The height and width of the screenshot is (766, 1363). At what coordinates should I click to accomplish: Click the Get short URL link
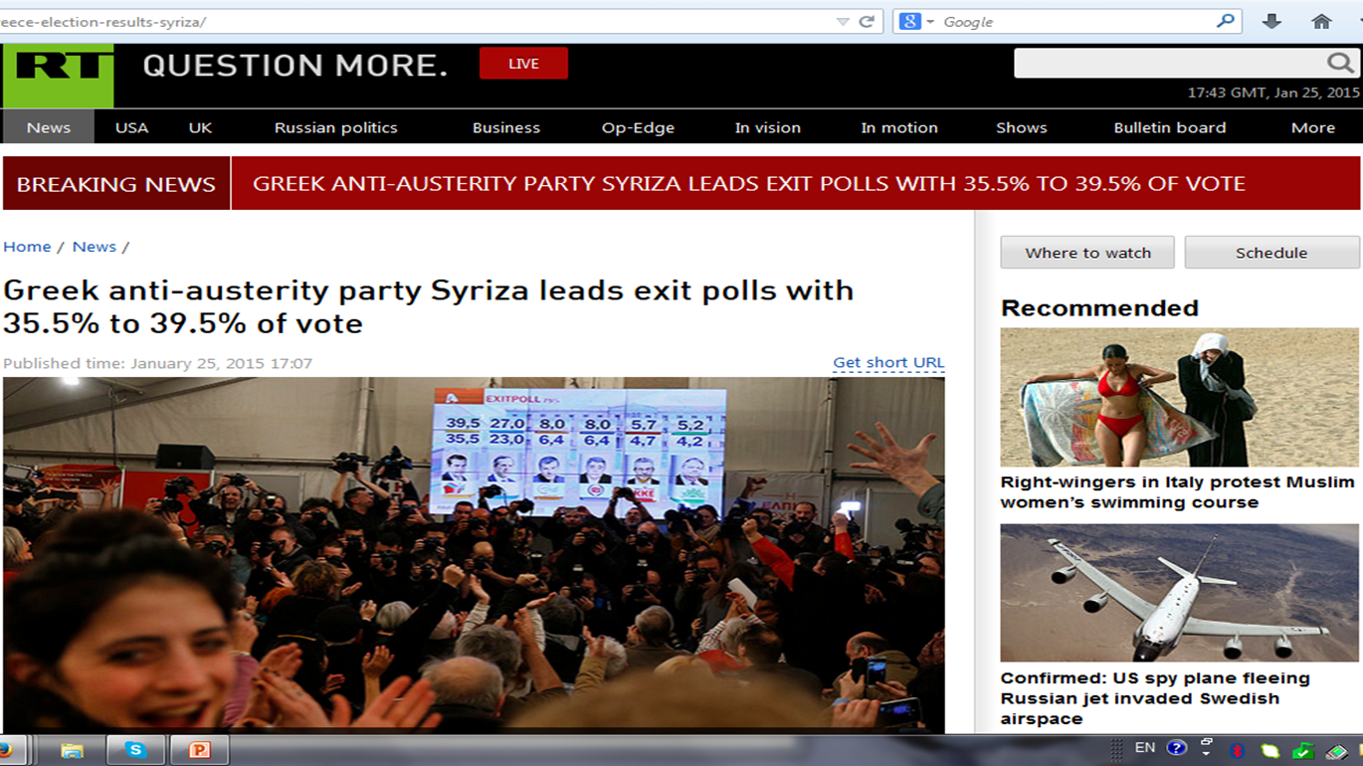click(888, 363)
